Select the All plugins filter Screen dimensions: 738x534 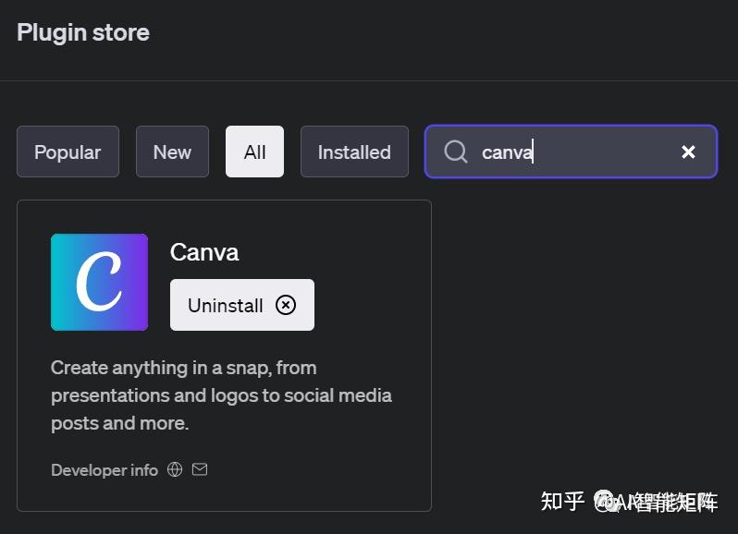coord(254,152)
